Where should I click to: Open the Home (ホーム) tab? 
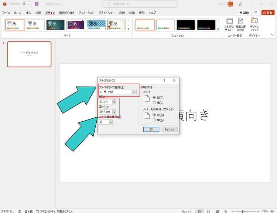point(18,13)
